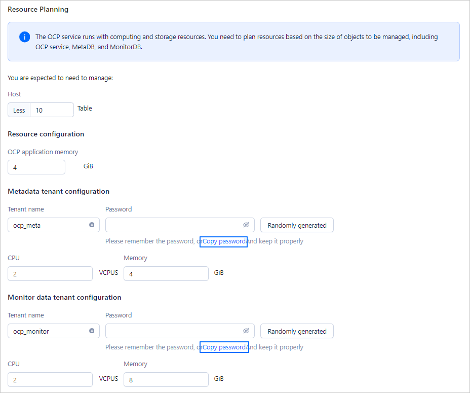Clear the ocp_meta tenant name using the x icon
The height and width of the screenshot is (393, 470).
92,225
